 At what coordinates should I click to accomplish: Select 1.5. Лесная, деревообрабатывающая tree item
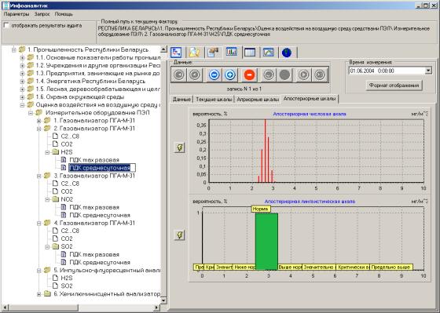click(97, 89)
